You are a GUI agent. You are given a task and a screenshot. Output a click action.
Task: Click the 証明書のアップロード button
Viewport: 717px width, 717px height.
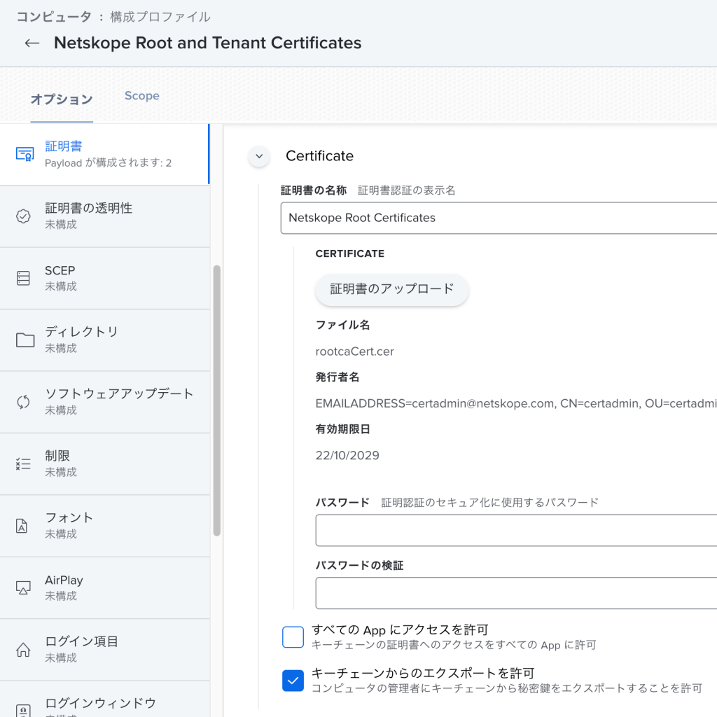pos(392,289)
